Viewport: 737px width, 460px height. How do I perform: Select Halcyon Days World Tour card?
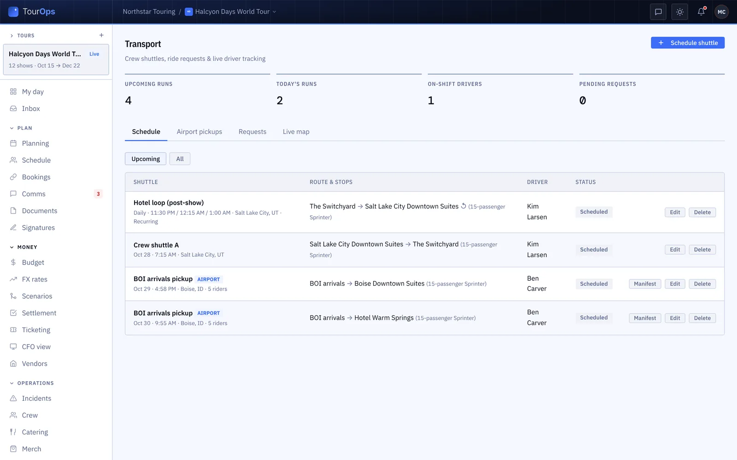[56, 59]
